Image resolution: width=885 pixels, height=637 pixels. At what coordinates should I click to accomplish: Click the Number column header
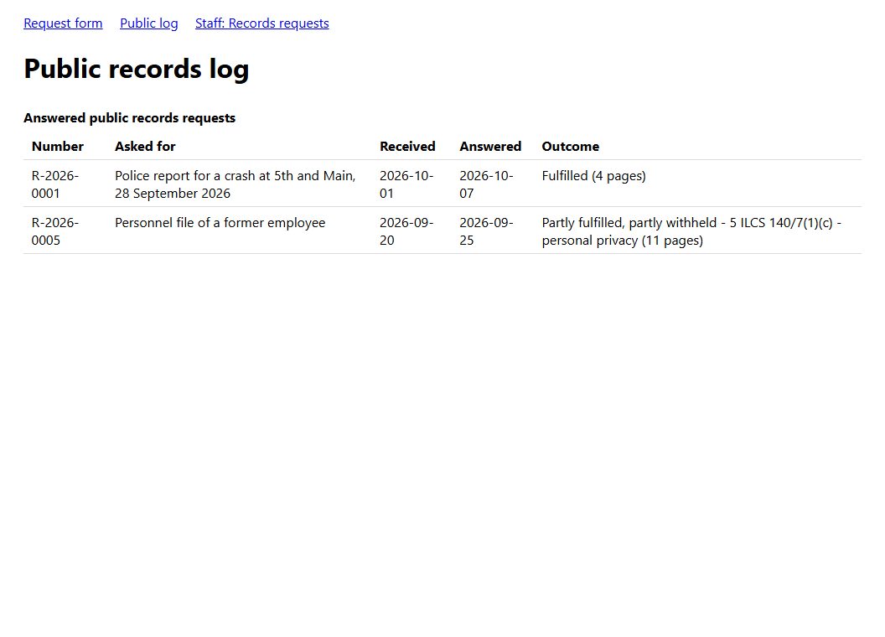[x=58, y=147]
